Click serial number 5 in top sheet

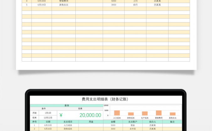[x=27, y=5]
